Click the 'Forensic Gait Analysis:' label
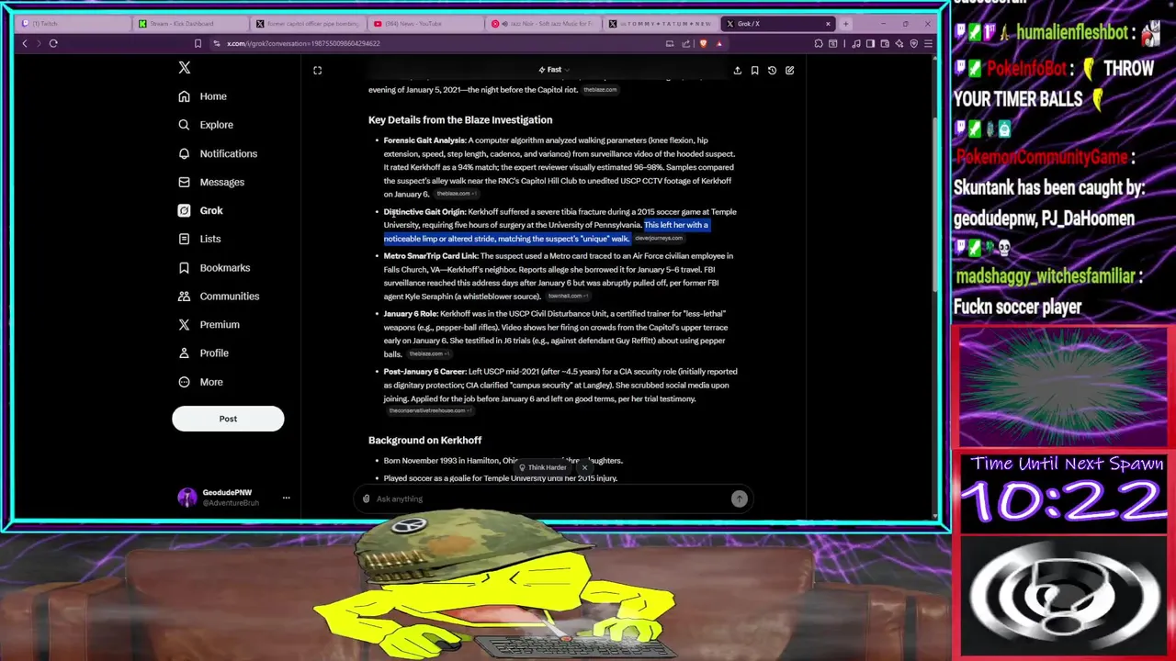 [x=424, y=140]
